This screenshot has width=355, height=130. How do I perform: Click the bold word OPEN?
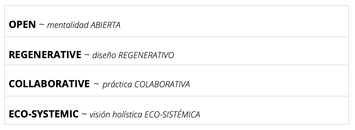point(22,25)
